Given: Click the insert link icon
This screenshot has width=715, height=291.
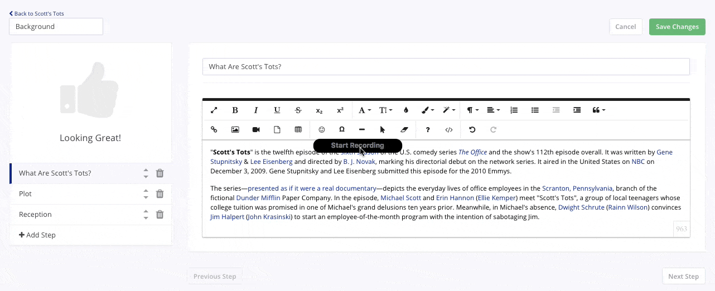Looking at the screenshot, I should point(214,129).
